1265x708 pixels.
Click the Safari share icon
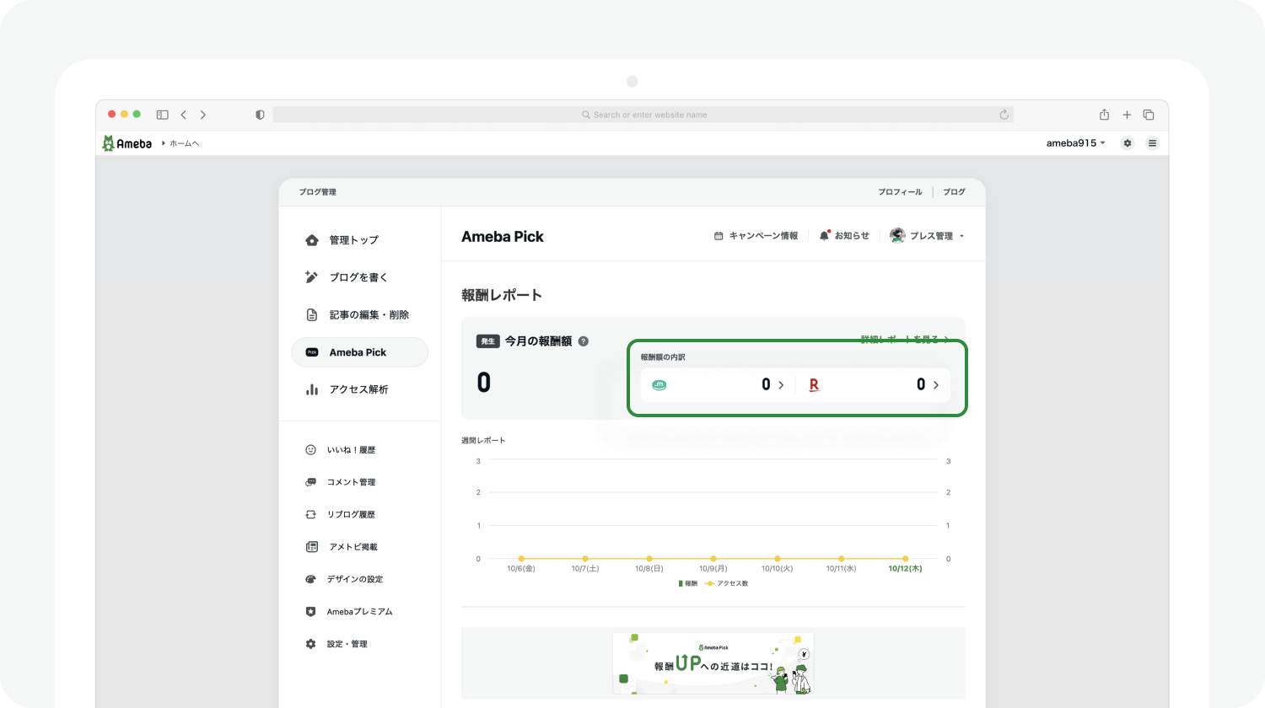1104,115
